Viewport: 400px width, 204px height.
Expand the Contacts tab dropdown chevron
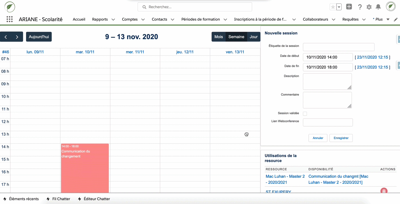click(172, 19)
